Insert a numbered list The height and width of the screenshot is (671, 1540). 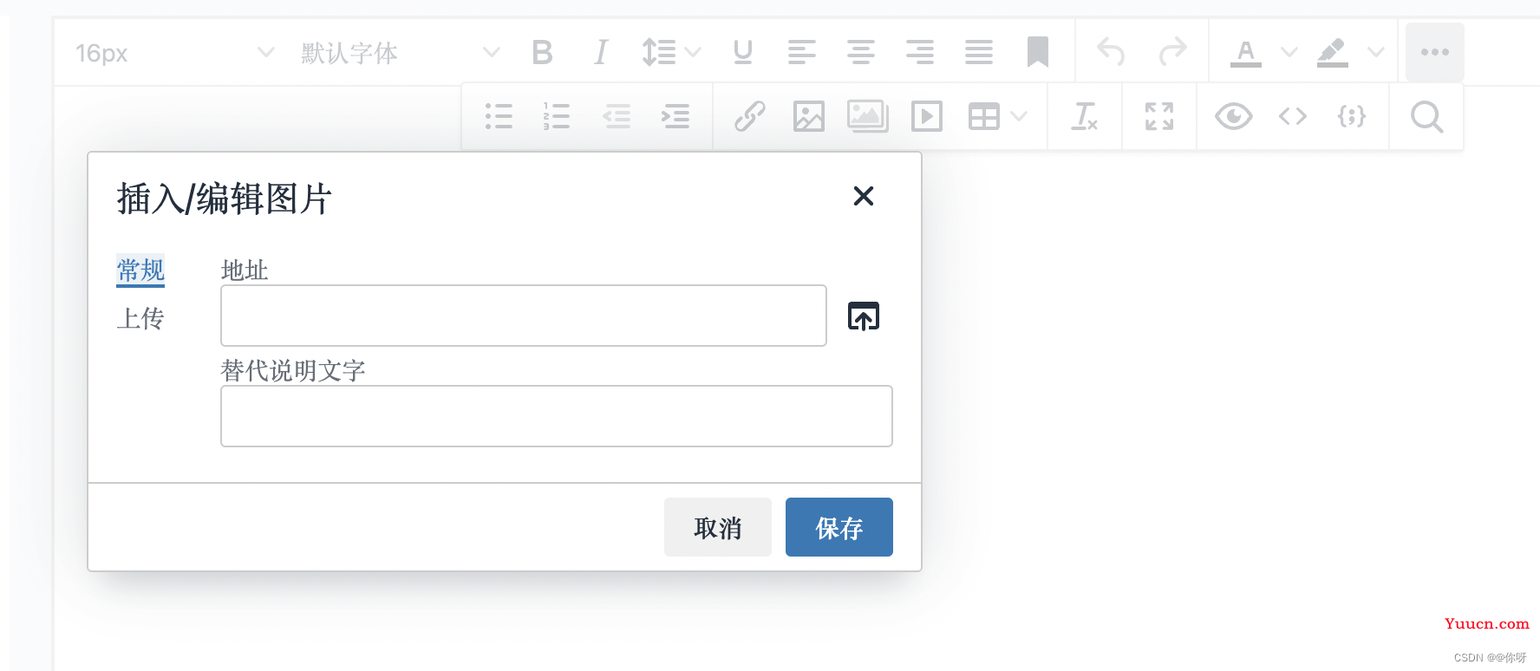click(x=557, y=116)
